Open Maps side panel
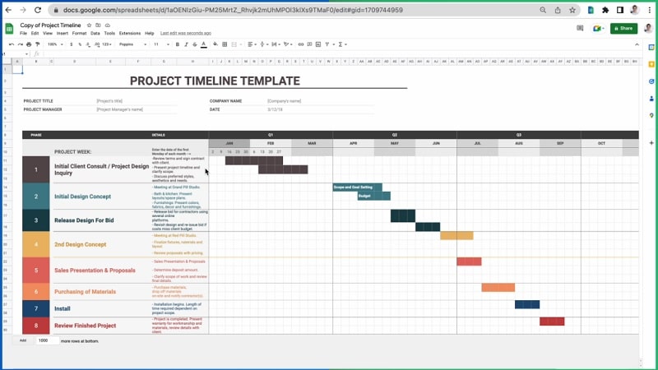 651,115
